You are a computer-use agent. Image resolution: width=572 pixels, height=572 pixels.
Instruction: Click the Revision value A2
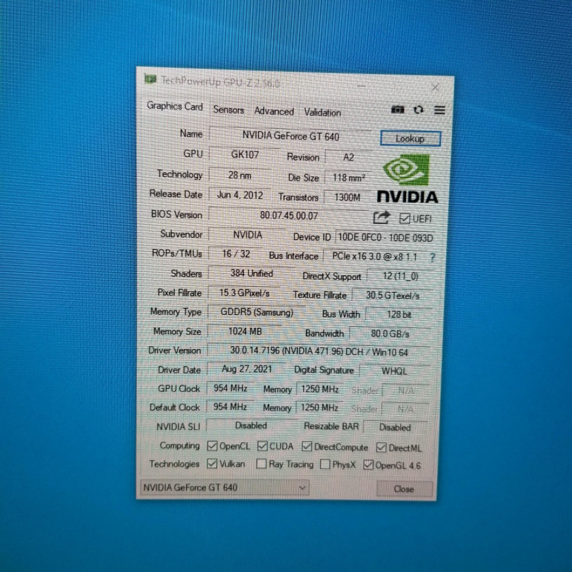click(x=348, y=157)
